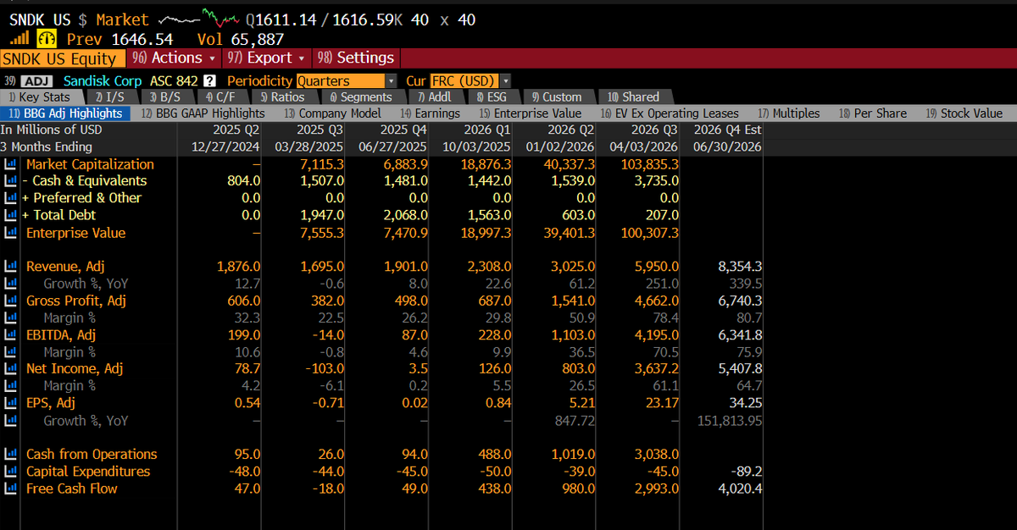Open chart icon for Gross Profit, Adj row
1017x530 pixels.
click(11, 301)
